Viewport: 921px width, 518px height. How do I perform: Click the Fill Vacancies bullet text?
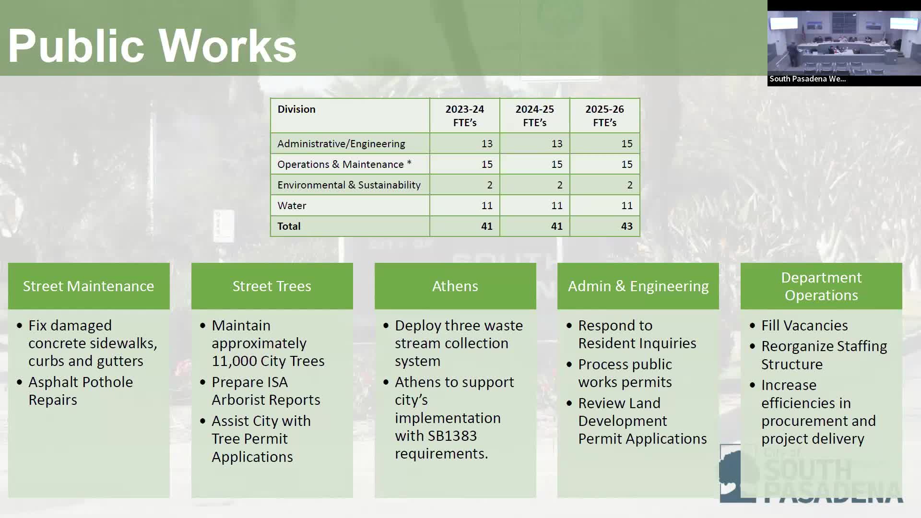tap(804, 325)
